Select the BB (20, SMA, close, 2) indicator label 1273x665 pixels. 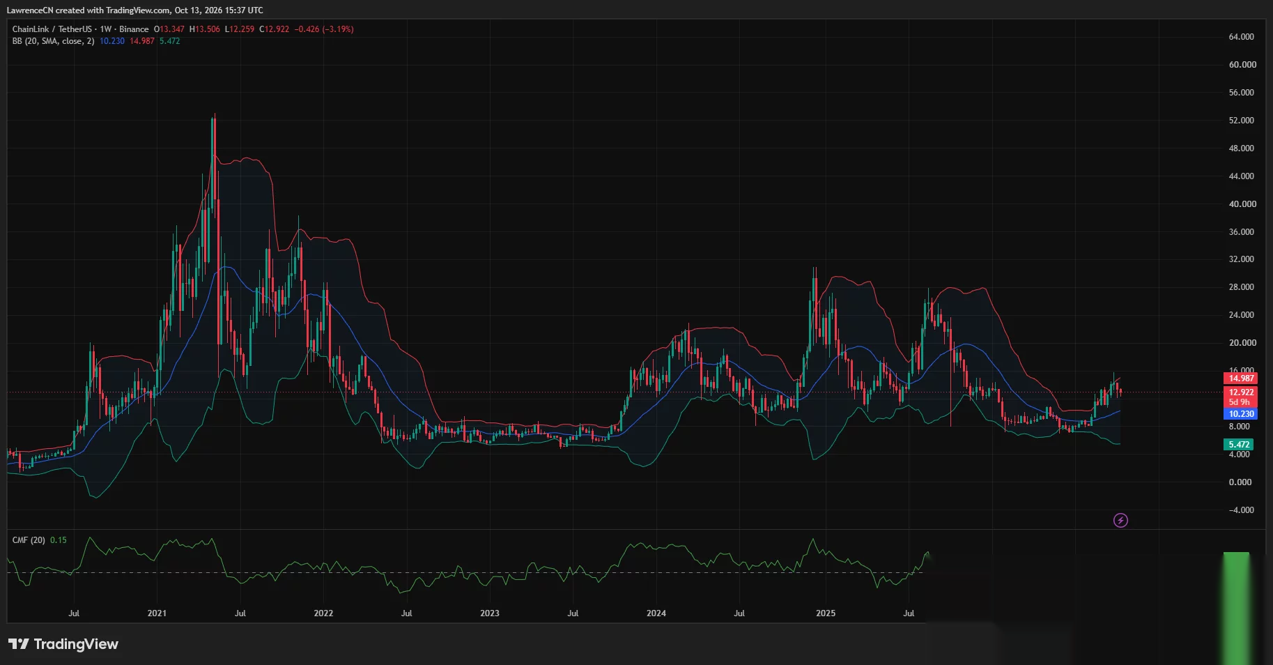pos(53,41)
